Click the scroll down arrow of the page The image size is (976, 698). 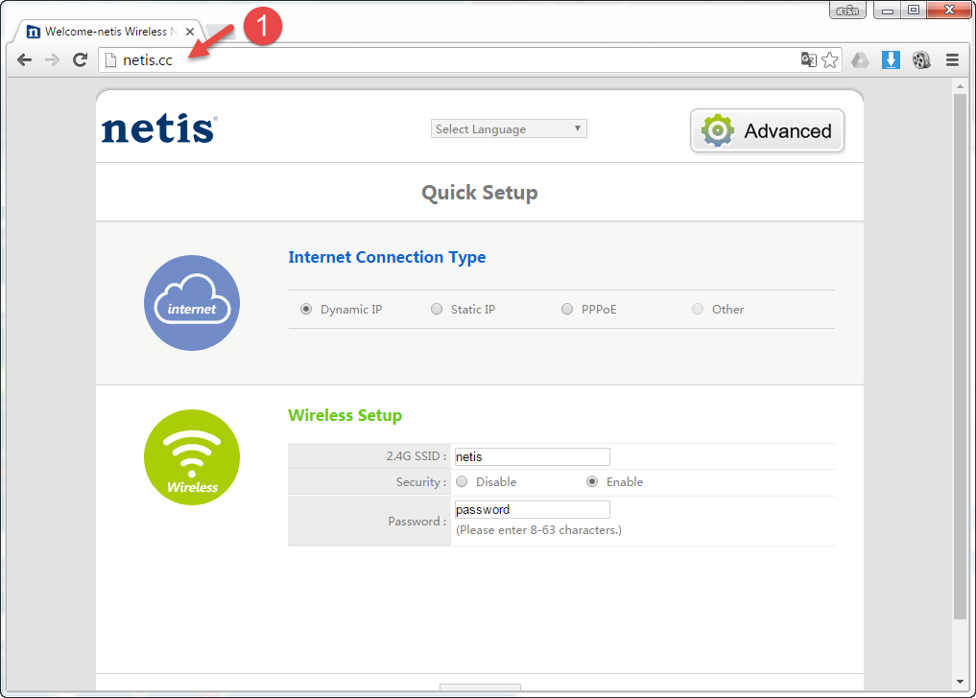(x=960, y=682)
